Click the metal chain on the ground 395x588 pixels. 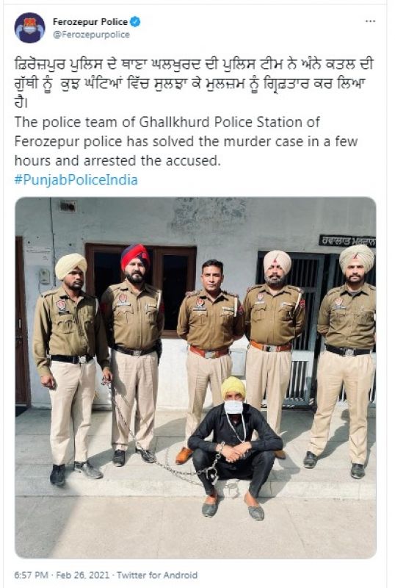point(157,442)
